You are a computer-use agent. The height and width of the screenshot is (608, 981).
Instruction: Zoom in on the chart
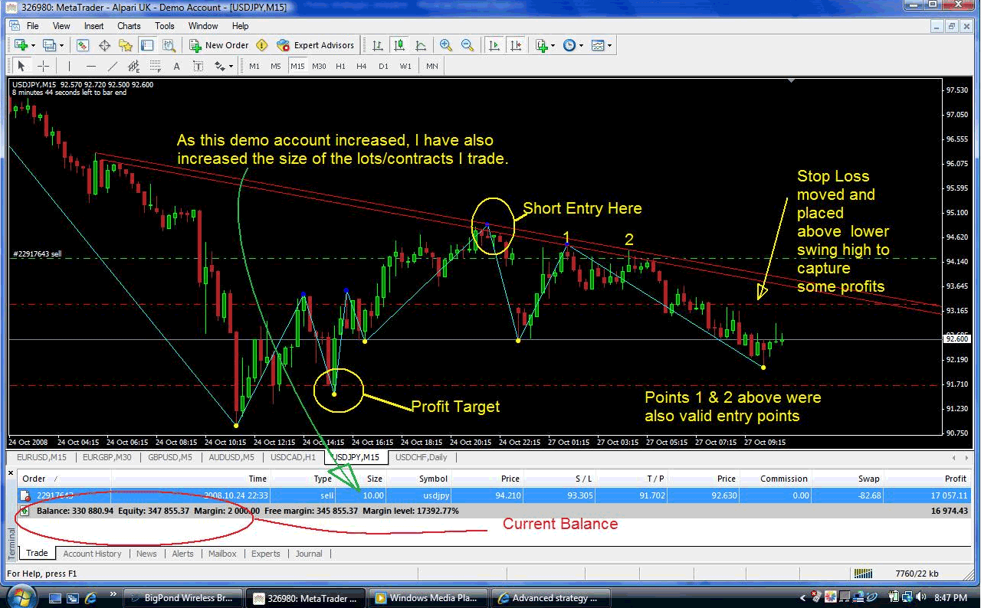pos(445,45)
